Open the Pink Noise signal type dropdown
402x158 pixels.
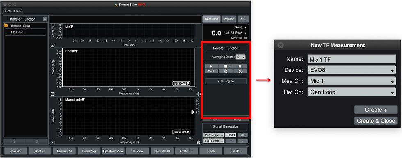tap(214, 135)
